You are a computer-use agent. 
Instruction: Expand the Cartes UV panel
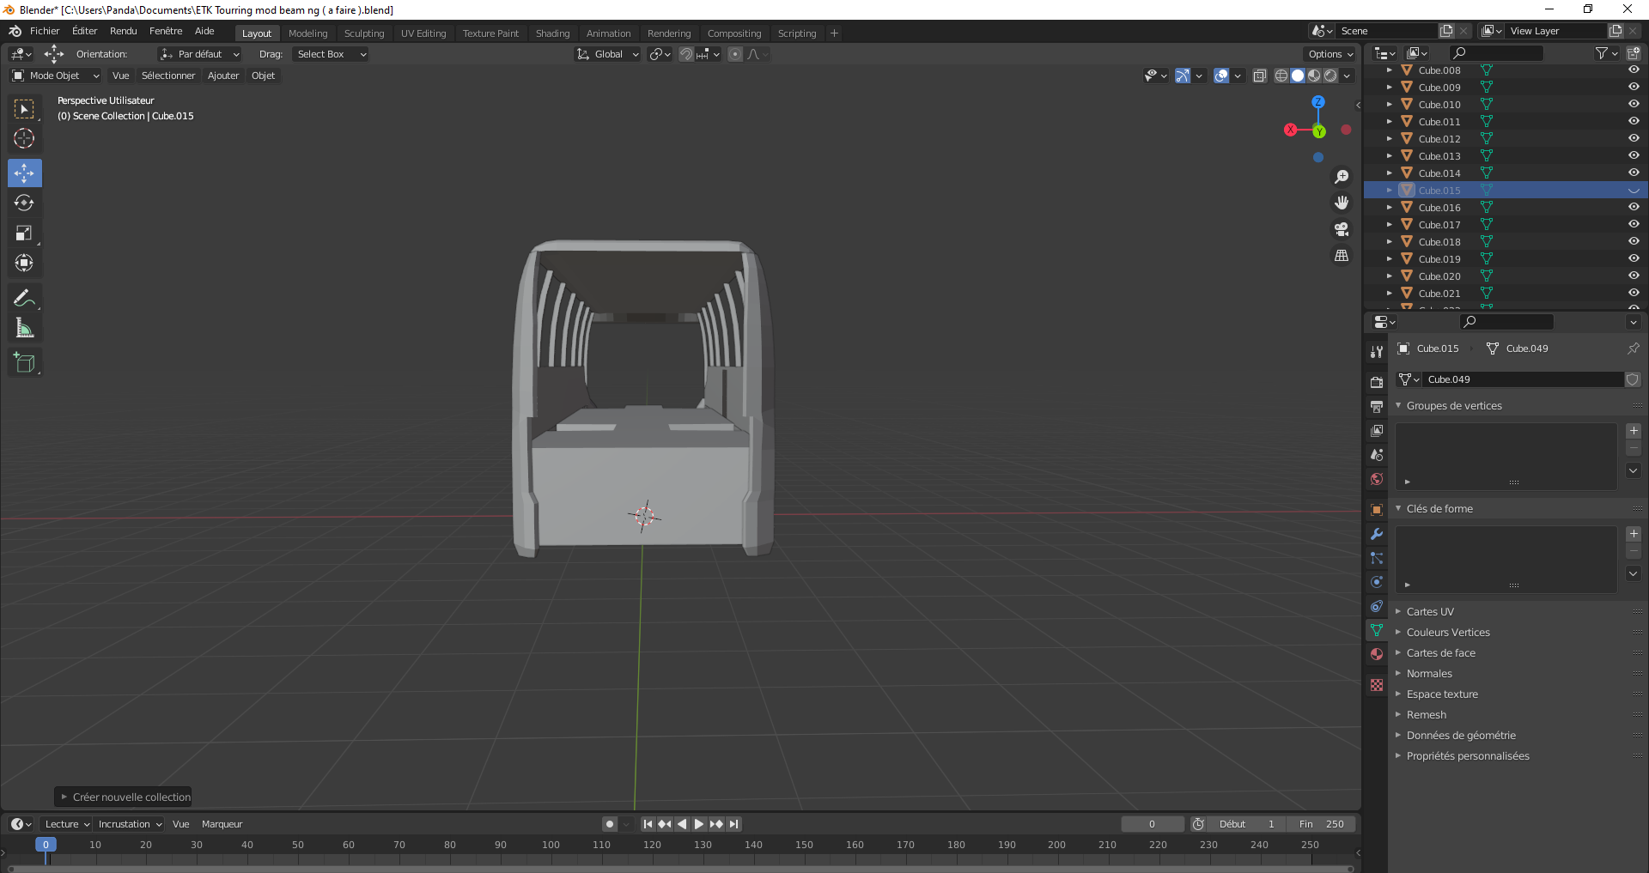point(1430,612)
